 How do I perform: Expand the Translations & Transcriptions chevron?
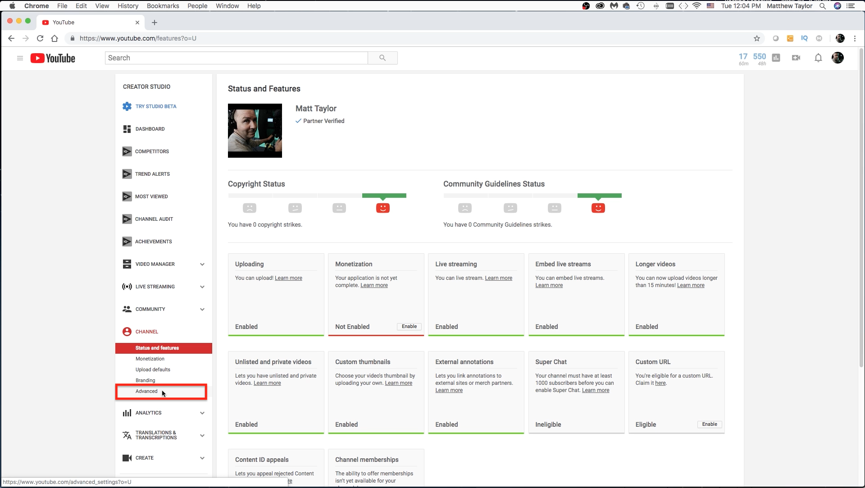(202, 436)
